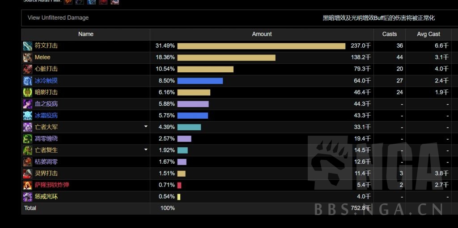
Task: Toggle first Source Auras Filter icon
Action: point(68,2)
